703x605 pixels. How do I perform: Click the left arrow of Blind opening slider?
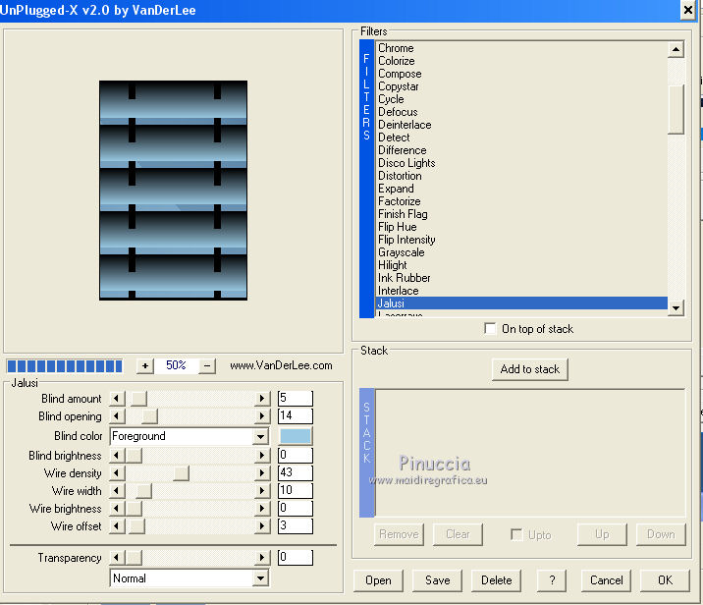tap(117, 416)
